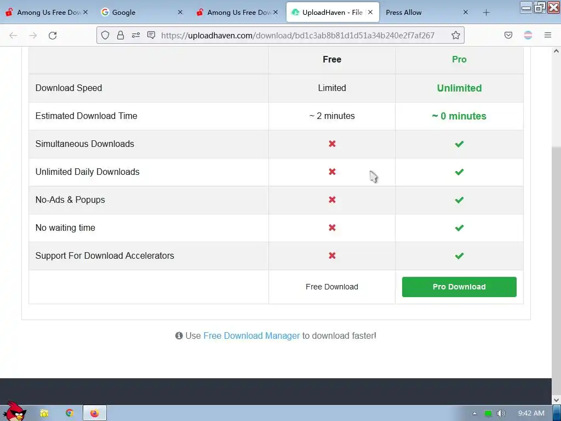Click the No waiting time label

click(65, 227)
